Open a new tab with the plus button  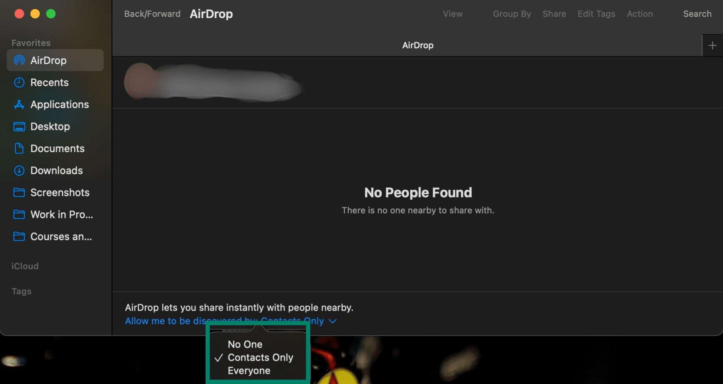(712, 45)
